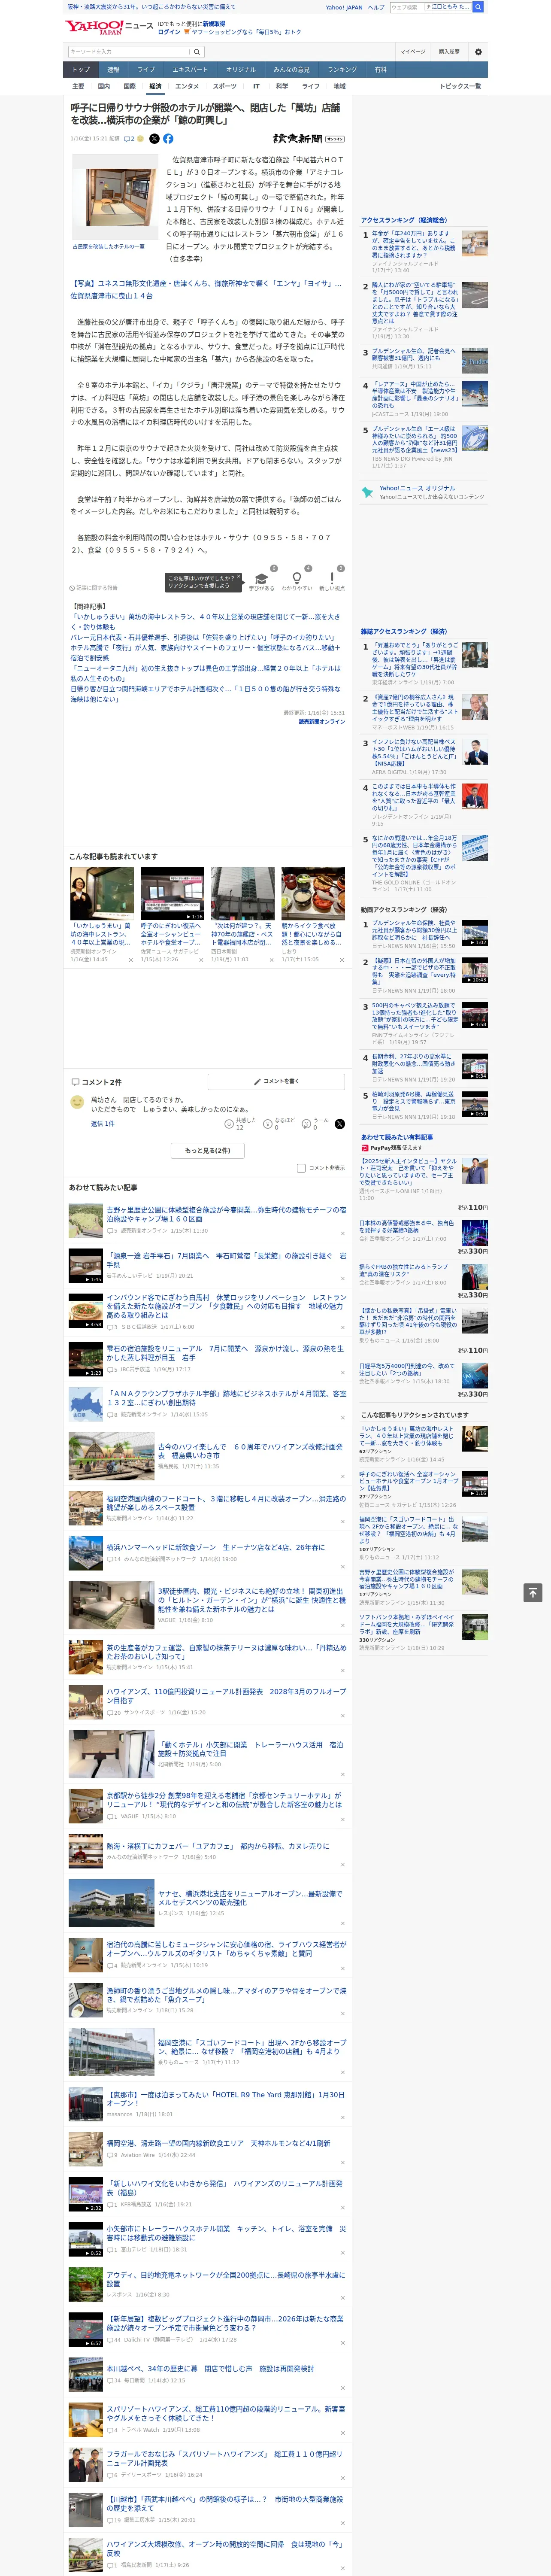Open the 古今のハワイ楽しんで article
551x2576 pixels.
pos(250,1451)
